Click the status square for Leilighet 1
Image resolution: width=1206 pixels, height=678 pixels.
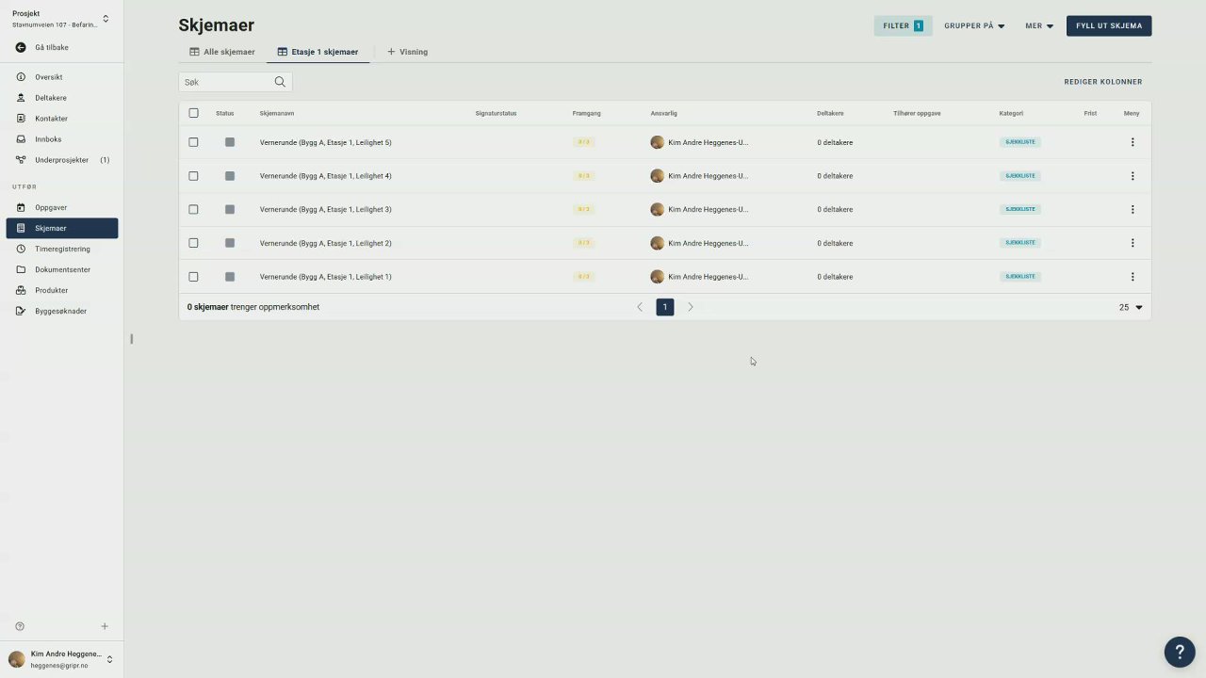229,277
